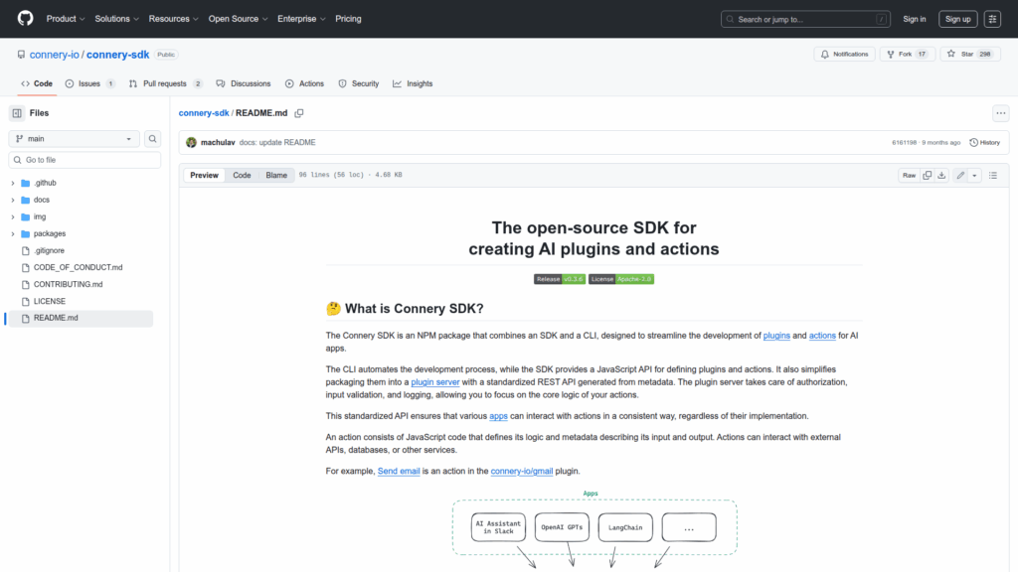
Task: Open the Pull requests tab
Action: [x=166, y=83]
